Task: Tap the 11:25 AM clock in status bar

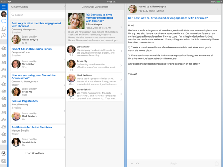Action: coord(111,2)
